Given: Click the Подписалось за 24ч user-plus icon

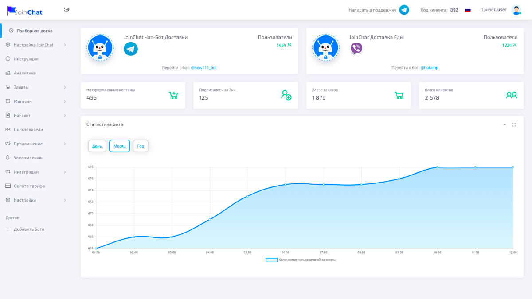Looking at the screenshot, I should pyautogui.click(x=286, y=95).
